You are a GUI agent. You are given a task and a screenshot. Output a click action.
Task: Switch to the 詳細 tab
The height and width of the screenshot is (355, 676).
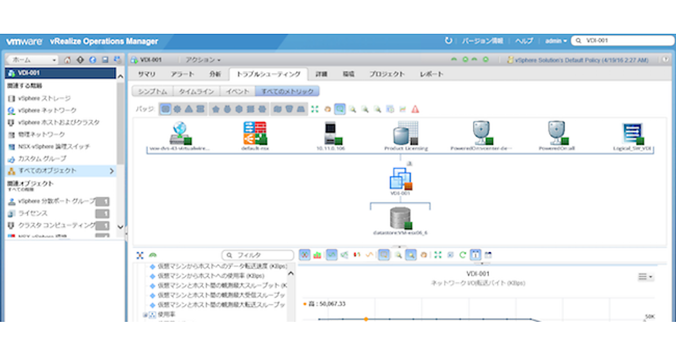pos(322,74)
